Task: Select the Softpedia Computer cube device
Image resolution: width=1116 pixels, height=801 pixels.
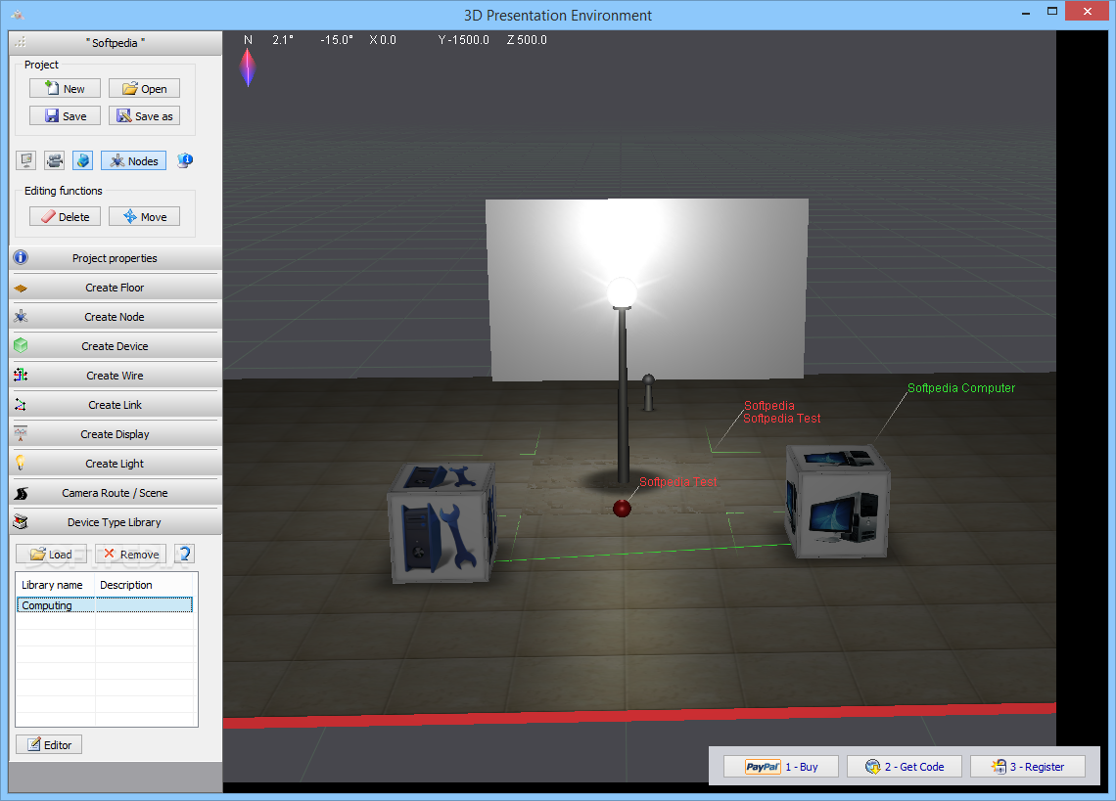Action: (x=838, y=501)
